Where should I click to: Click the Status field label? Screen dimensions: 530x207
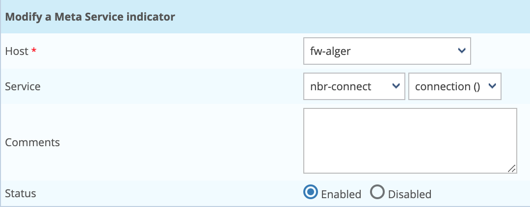coord(20,193)
